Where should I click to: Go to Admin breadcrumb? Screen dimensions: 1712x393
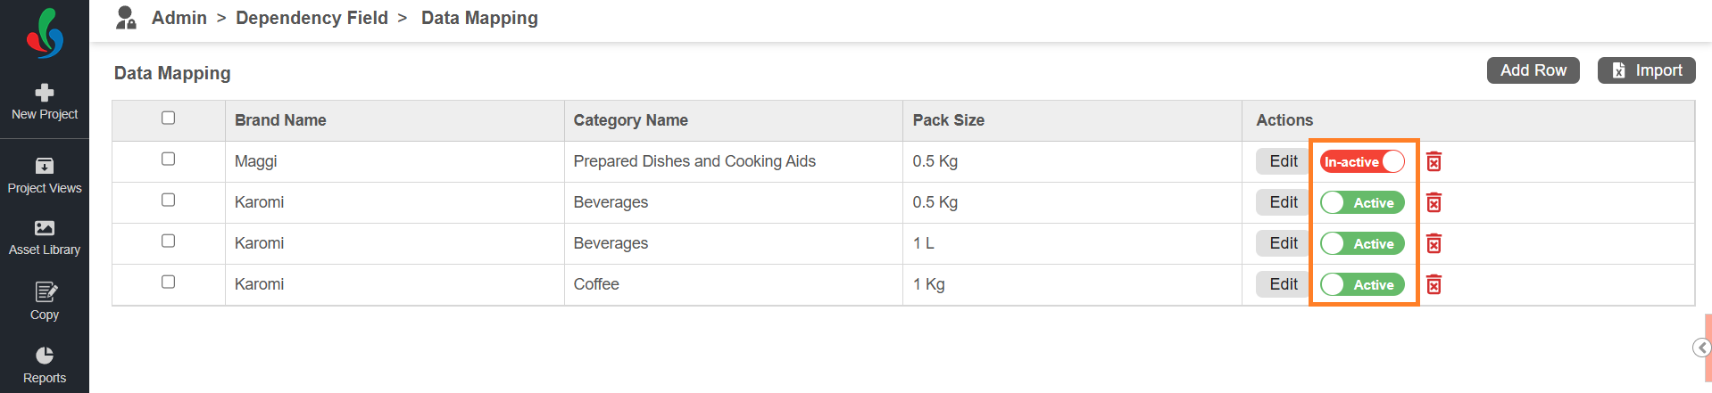[179, 18]
